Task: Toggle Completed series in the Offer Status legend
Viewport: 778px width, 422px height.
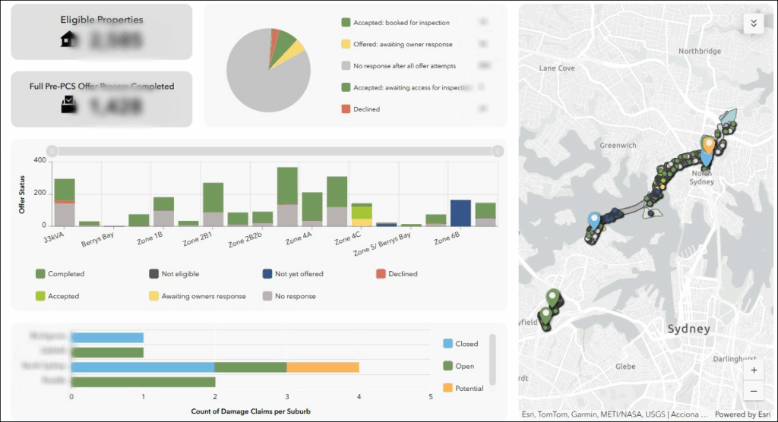Action: pyautogui.click(x=60, y=274)
